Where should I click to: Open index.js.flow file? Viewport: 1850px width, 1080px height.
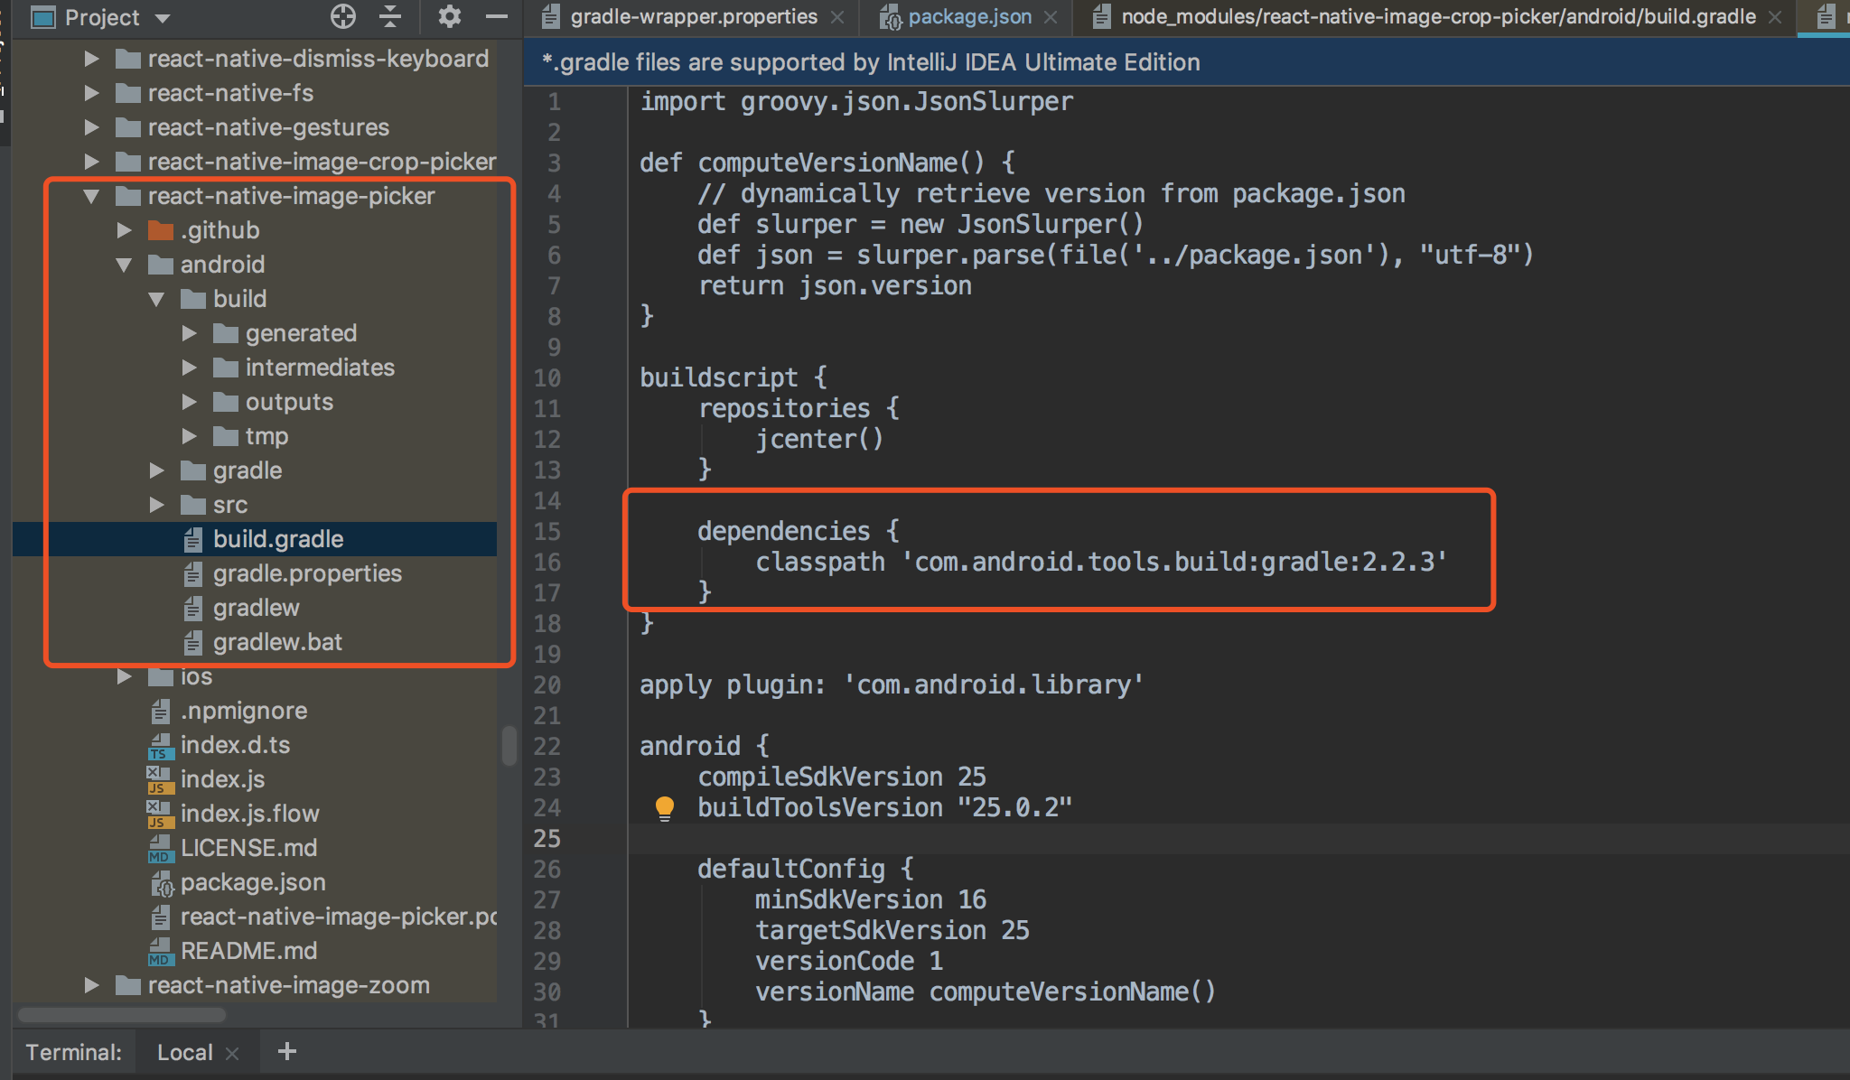(249, 814)
